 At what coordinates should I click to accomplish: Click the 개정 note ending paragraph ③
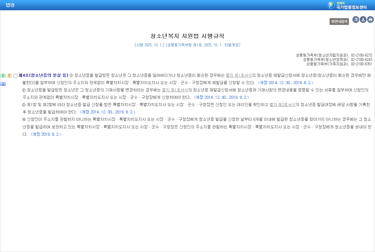pyautogui.click(x=108, y=112)
